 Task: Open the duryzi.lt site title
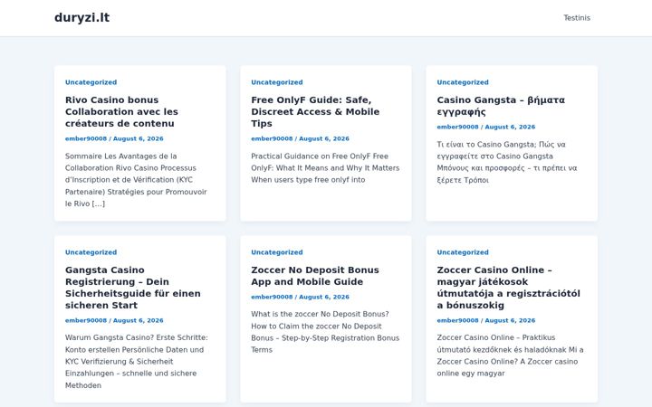[x=81, y=18]
